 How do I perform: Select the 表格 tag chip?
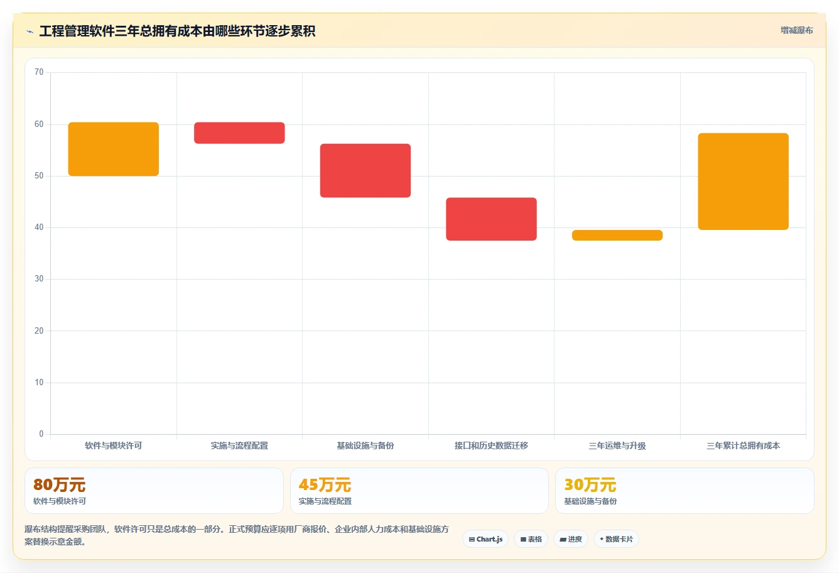pyautogui.click(x=531, y=539)
